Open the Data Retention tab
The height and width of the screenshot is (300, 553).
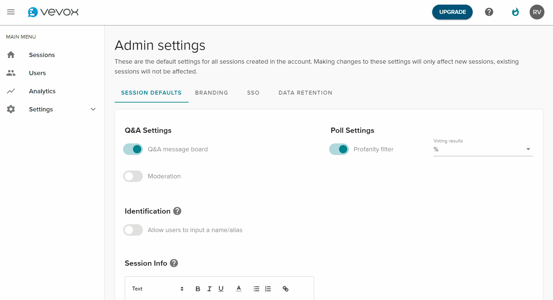[x=305, y=93]
